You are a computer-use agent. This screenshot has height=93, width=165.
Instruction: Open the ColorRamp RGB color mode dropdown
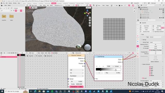[110, 66]
